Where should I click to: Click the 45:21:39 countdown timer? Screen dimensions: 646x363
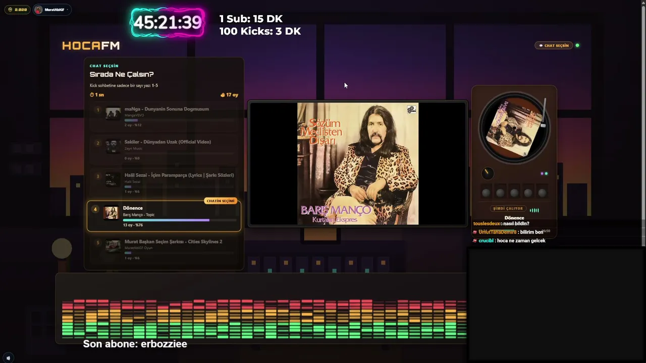pyautogui.click(x=168, y=22)
